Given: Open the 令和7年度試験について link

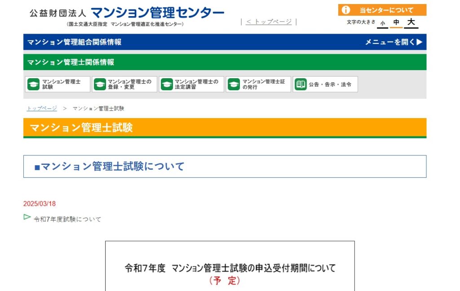Looking at the screenshot, I should (67, 220).
